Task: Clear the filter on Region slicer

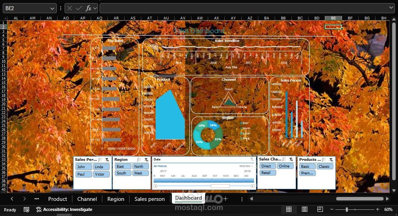Action: tap(146, 159)
